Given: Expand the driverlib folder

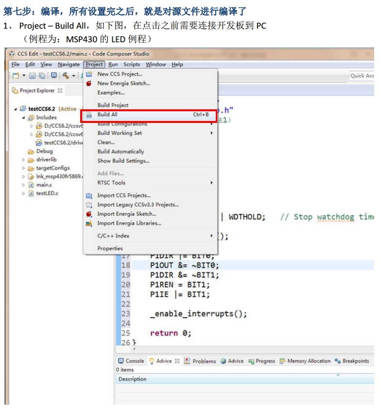Looking at the screenshot, I should pos(23,160).
